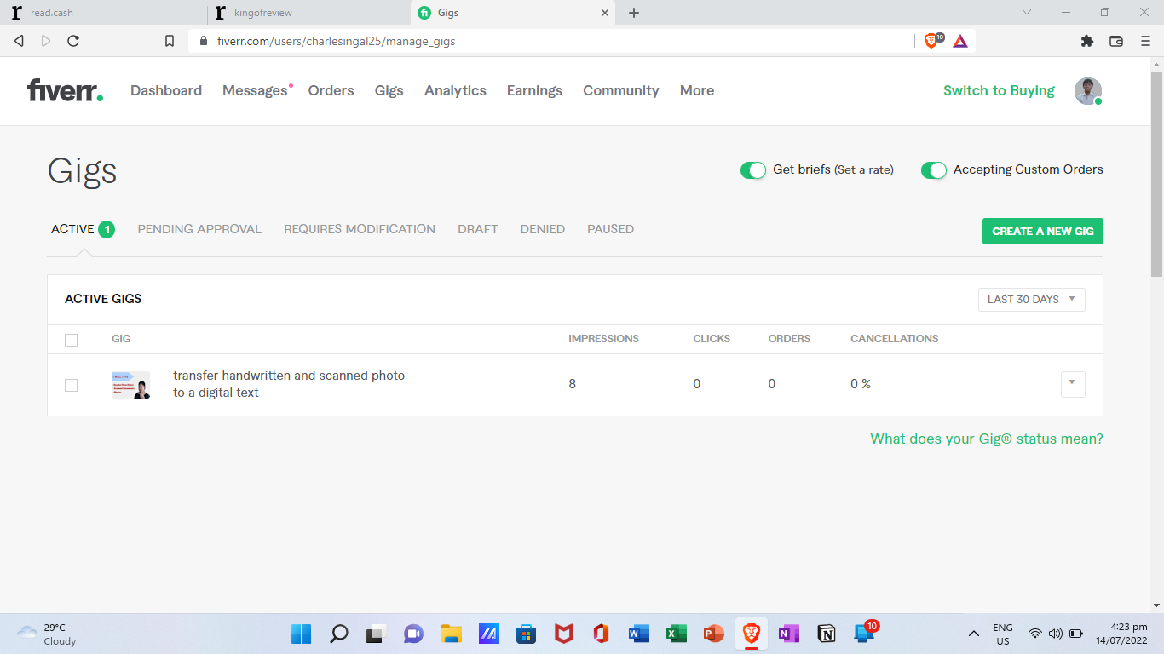Click the Brave Rewards triangle icon
The height and width of the screenshot is (654, 1164).
pos(960,41)
